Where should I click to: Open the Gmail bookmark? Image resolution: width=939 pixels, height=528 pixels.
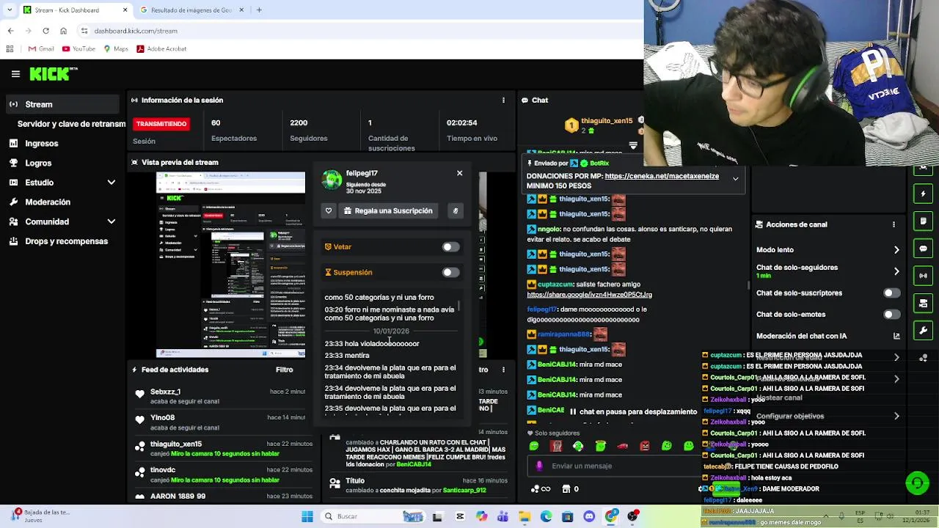point(41,49)
